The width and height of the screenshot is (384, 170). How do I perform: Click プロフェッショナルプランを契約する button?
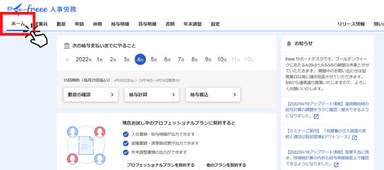[x=160, y=165]
